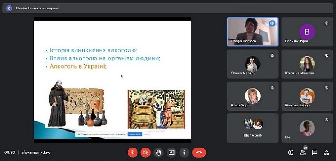This screenshot has width=336, height=161.
Task: Open the activities shapes icon
Action: (327, 153)
